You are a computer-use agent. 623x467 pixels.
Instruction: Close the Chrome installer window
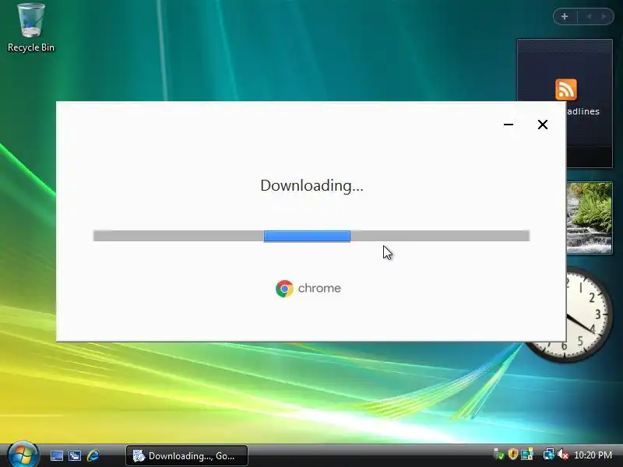point(542,125)
